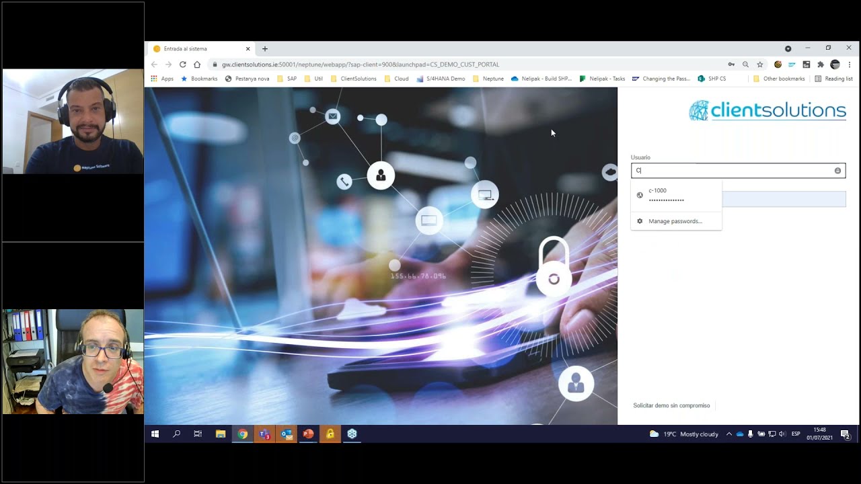Viewport: 861px width, 484px height.
Task: Select the saved c-1000 credential suggestion
Action: [676, 195]
